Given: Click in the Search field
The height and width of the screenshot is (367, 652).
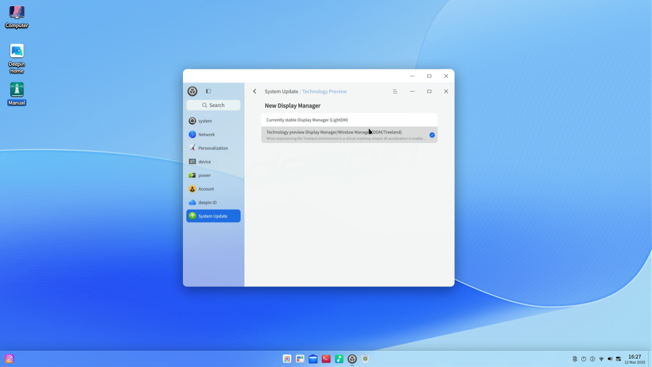Looking at the screenshot, I should [213, 105].
